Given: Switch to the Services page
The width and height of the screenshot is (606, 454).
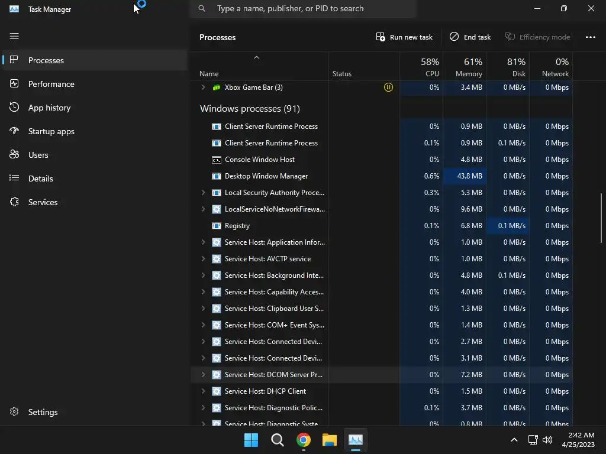Looking at the screenshot, I should [95, 202].
